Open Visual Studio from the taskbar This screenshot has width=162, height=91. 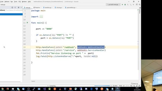(44, 89)
